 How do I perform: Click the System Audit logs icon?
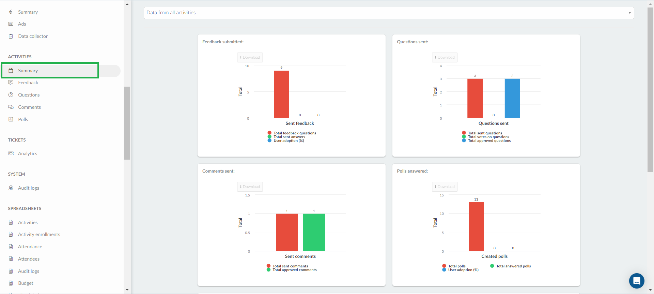pyautogui.click(x=11, y=188)
